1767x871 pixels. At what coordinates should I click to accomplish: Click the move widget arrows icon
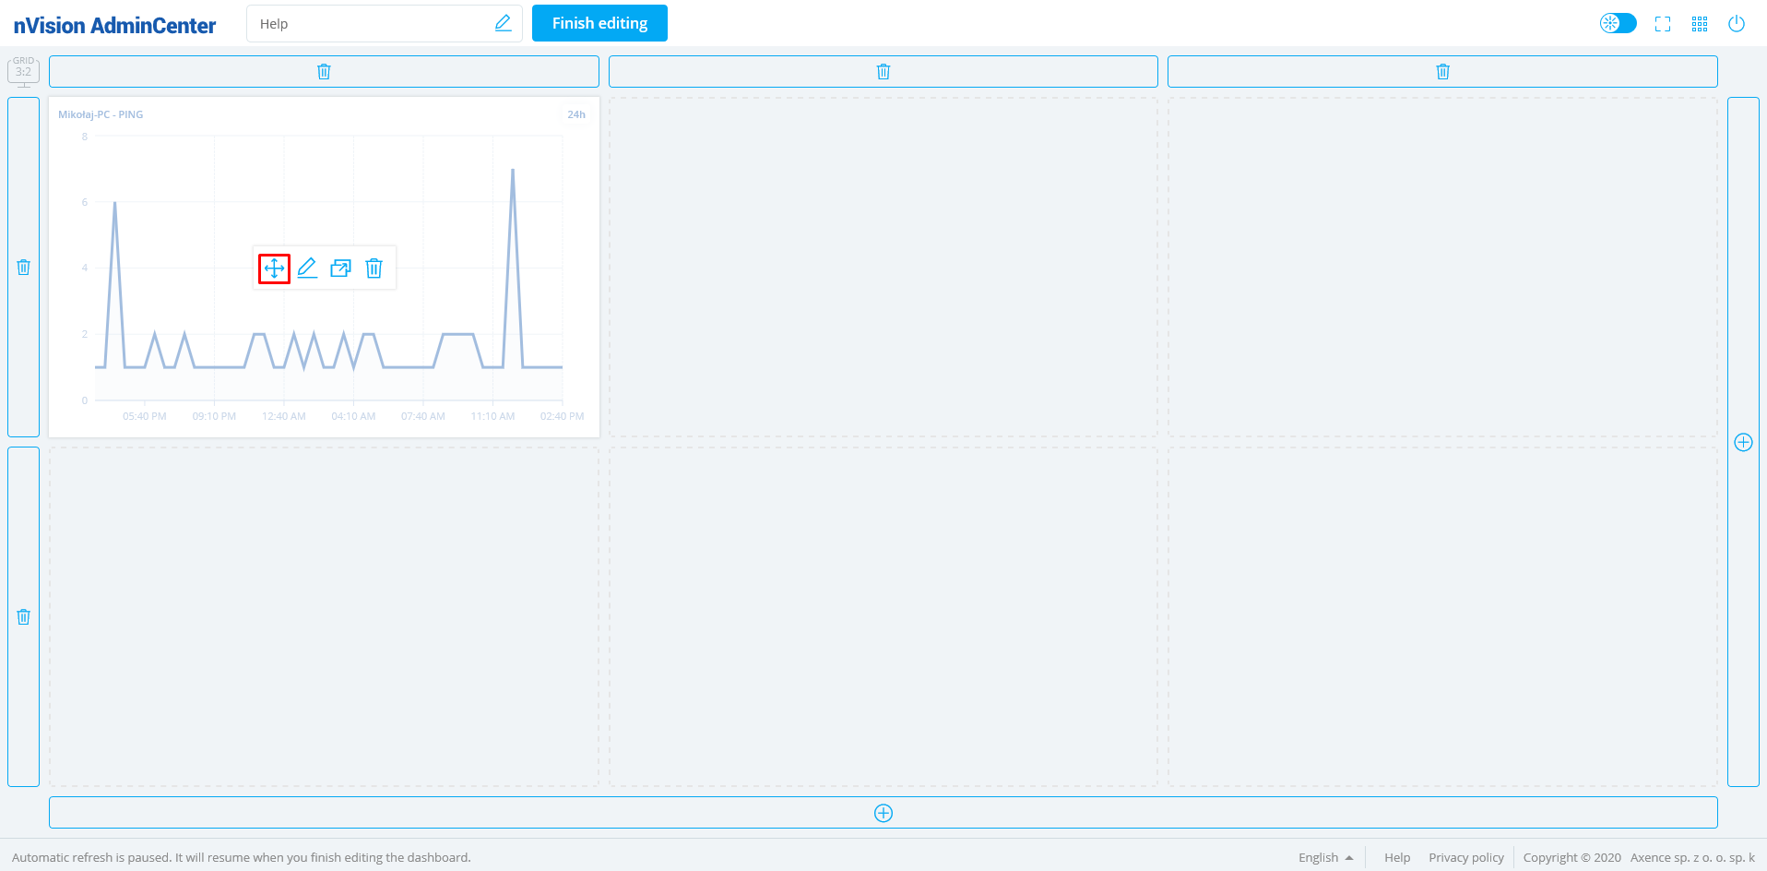click(274, 268)
